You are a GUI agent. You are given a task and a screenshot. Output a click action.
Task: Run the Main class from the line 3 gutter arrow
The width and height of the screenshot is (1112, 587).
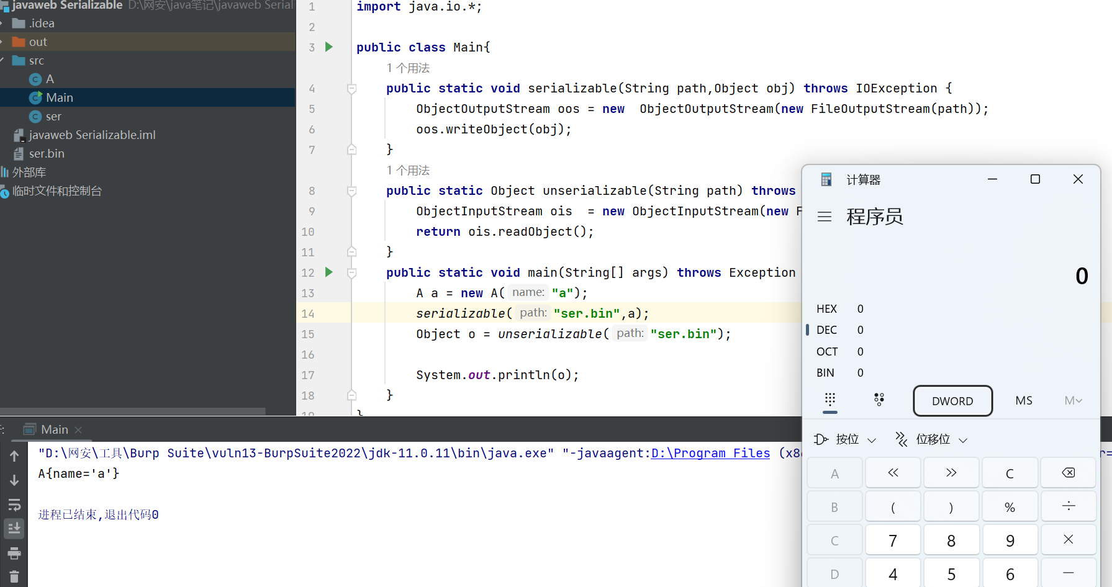point(329,47)
